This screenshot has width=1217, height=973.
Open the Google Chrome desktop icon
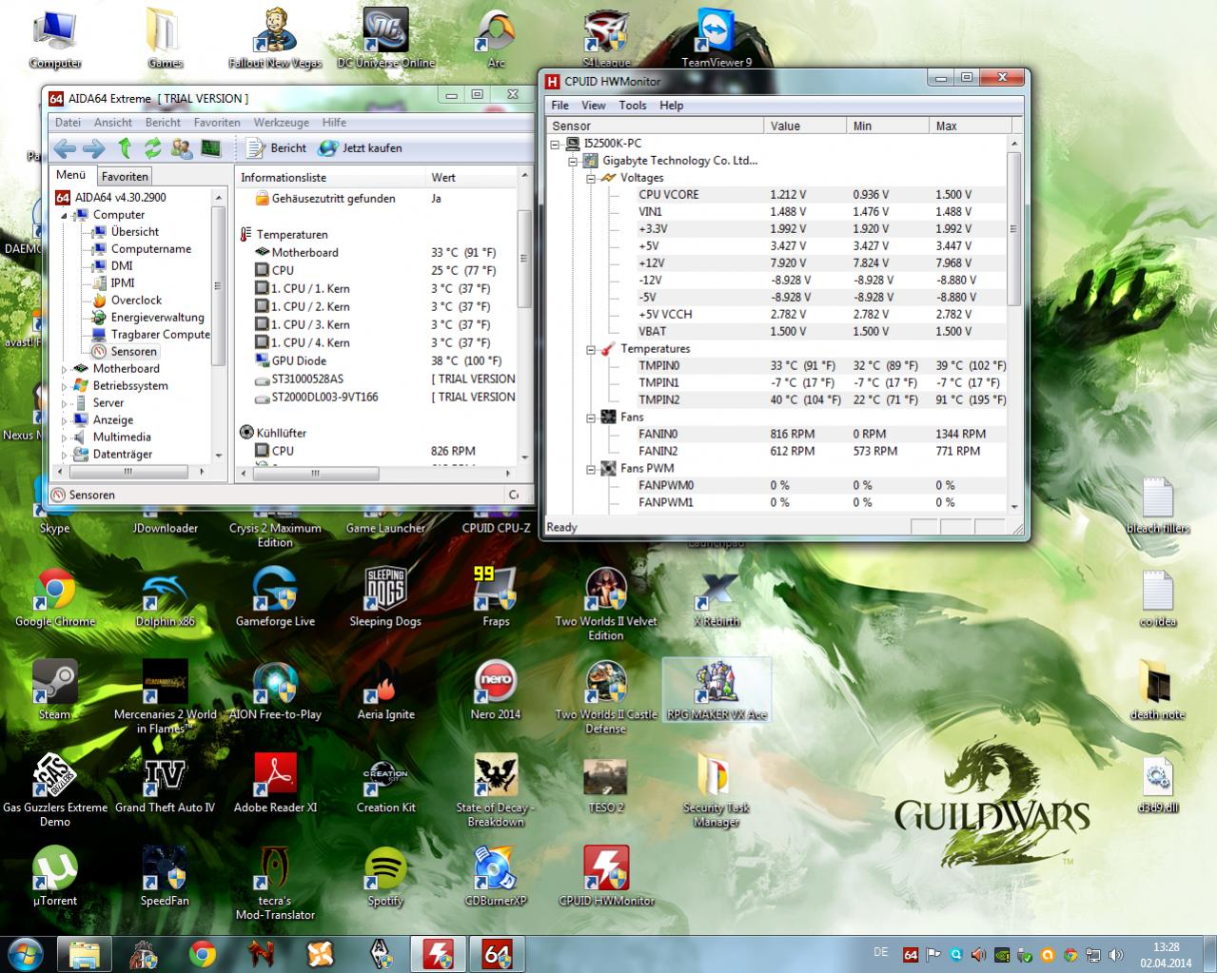[x=54, y=598]
